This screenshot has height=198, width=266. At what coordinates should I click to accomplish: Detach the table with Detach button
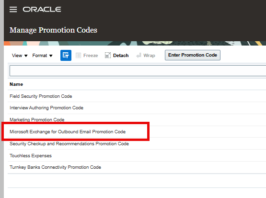coord(117,56)
